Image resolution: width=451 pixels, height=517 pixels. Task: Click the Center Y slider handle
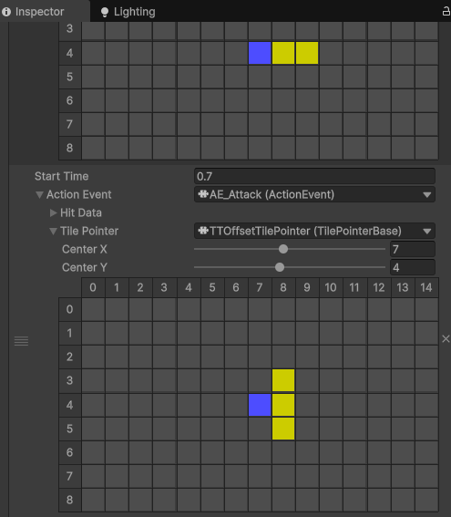pyautogui.click(x=280, y=267)
